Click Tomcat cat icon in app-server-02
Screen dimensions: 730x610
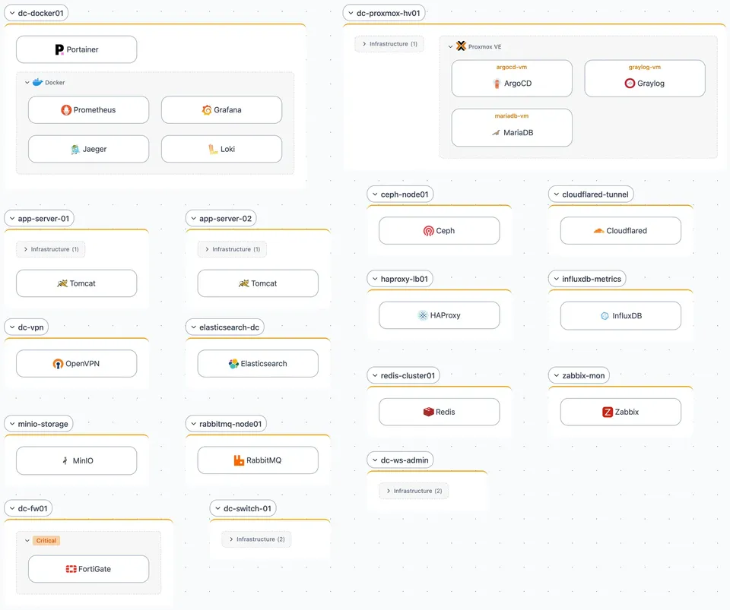pyautogui.click(x=244, y=283)
